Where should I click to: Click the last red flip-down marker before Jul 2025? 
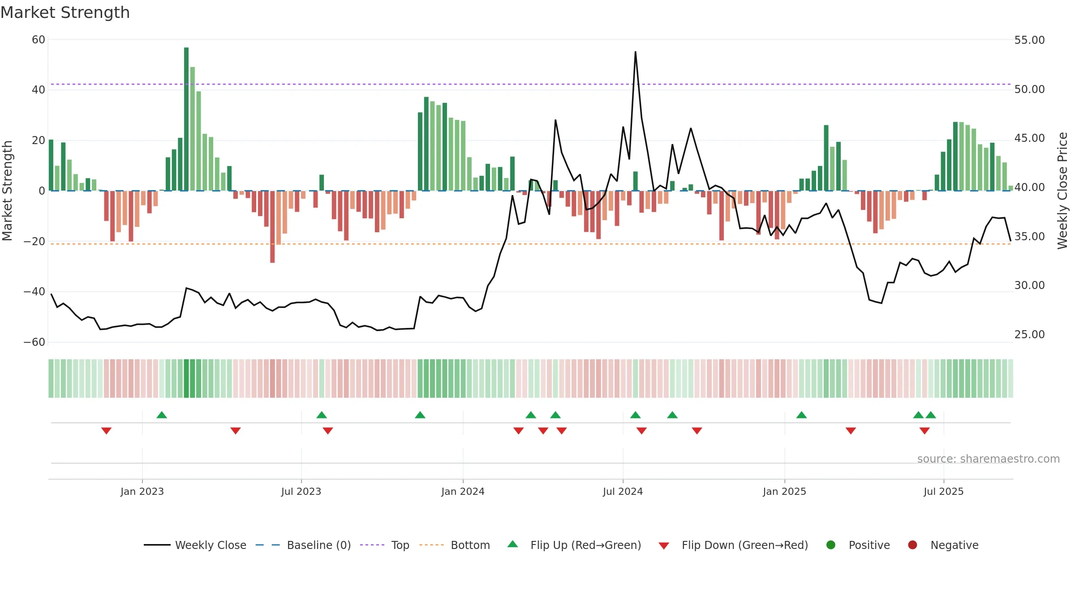coord(924,430)
